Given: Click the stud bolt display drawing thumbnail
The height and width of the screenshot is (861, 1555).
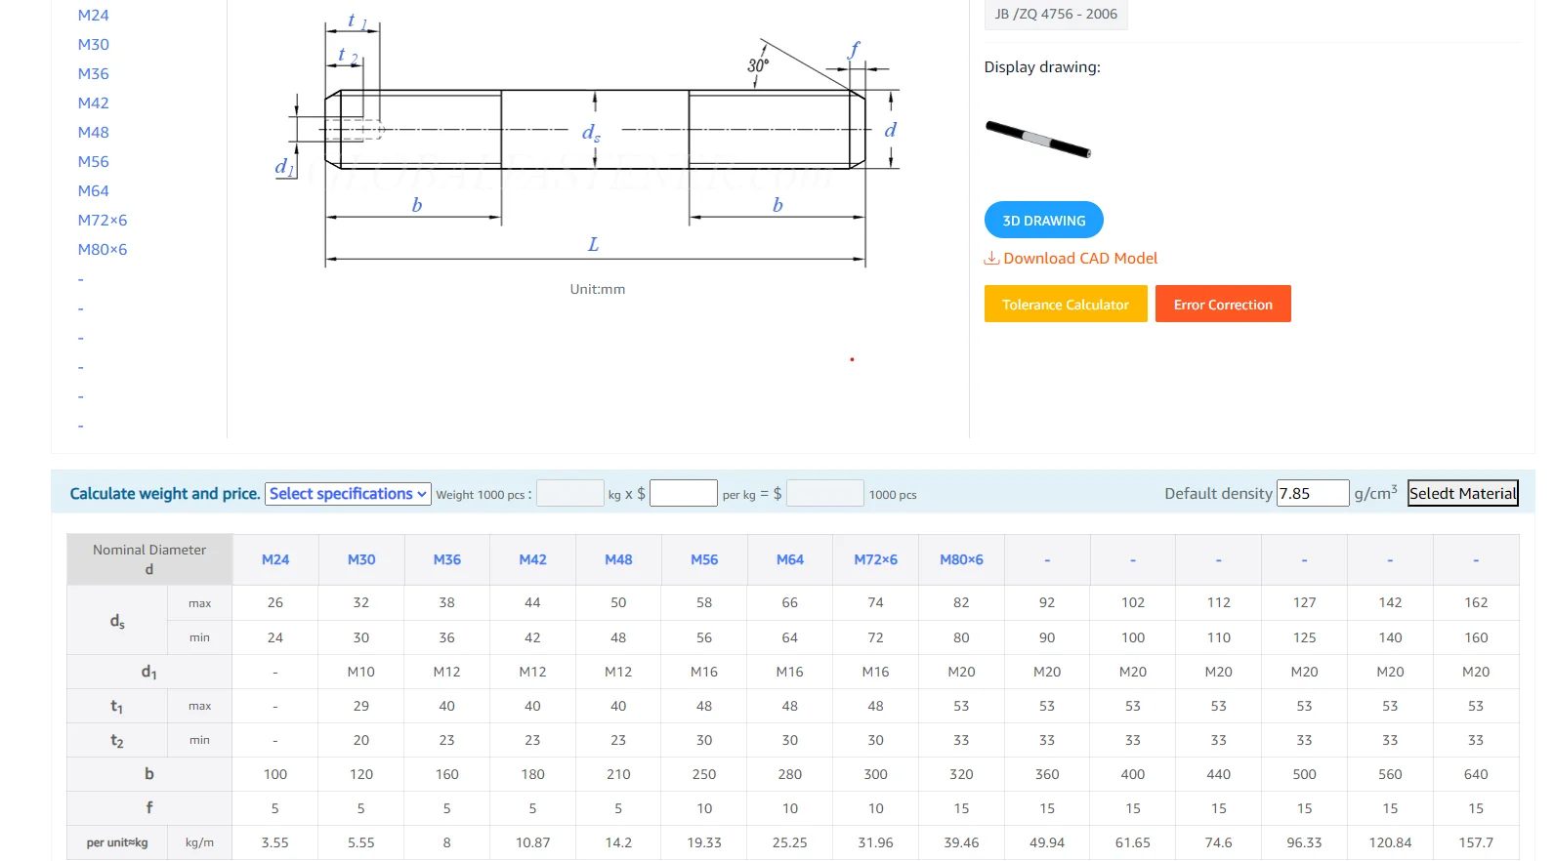Looking at the screenshot, I should click(x=1037, y=139).
